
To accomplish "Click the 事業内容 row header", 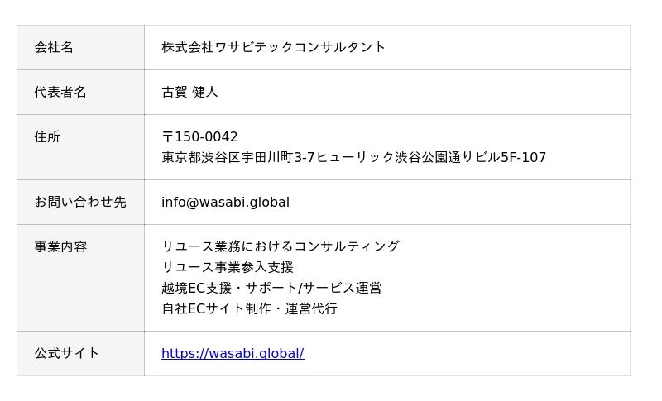I will [60, 246].
